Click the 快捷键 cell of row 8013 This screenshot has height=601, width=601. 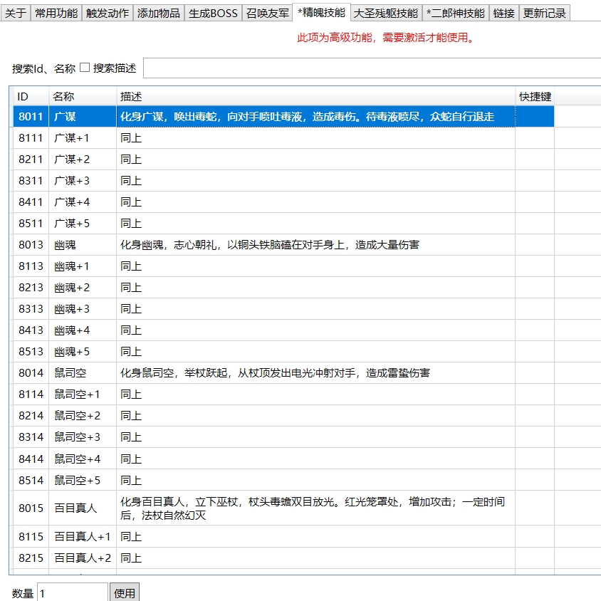pos(535,244)
